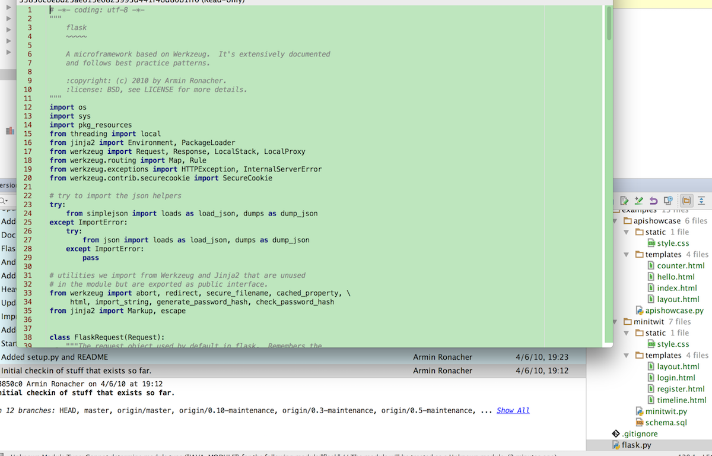Viewport: 712px width, 456px height.
Task: Open the search options dropdown magnifier
Action: pos(4,201)
